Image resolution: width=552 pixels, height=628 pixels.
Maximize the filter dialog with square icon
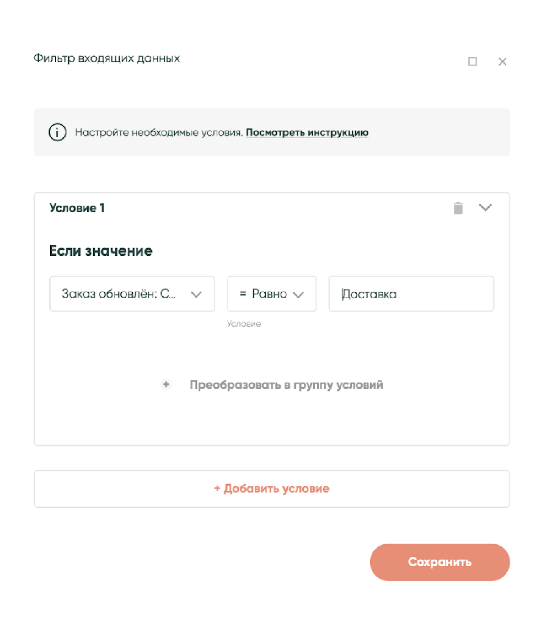(x=472, y=62)
